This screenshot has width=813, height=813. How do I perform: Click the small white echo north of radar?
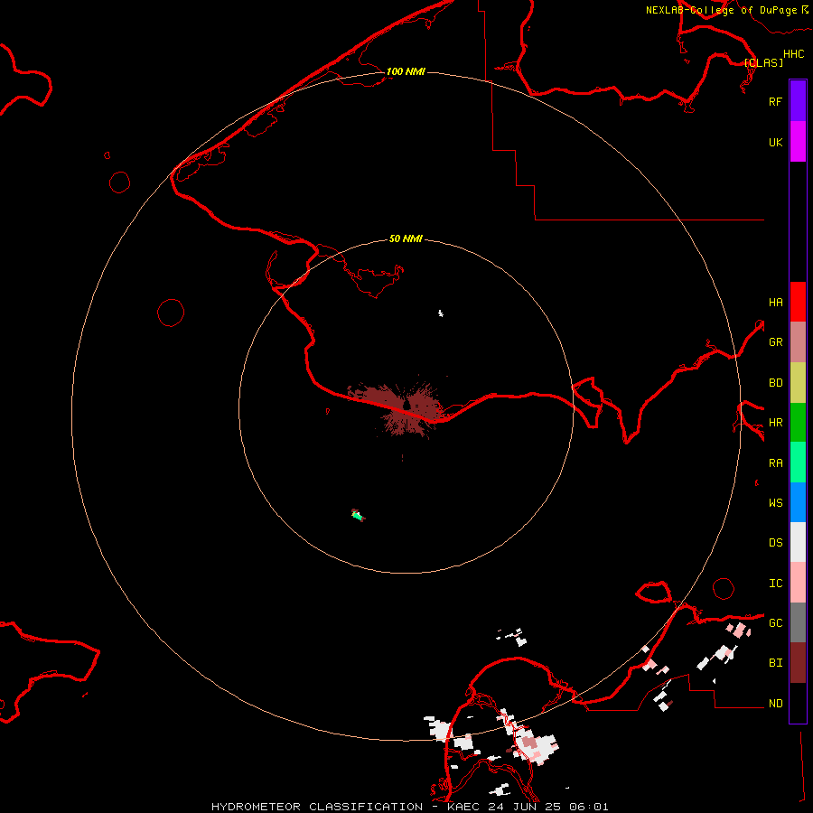click(x=440, y=313)
